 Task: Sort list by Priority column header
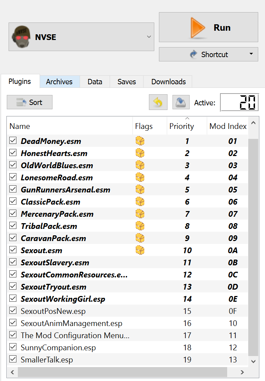(187, 126)
